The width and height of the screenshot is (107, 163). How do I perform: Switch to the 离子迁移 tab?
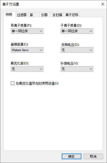pyautogui.click(x=72, y=15)
